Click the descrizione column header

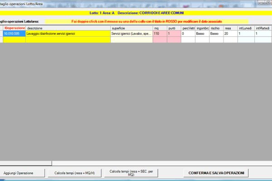pyautogui.click(x=68, y=28)
